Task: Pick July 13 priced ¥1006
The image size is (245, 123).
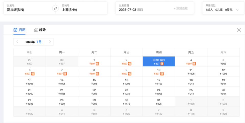Action: [x=30, y=81]
